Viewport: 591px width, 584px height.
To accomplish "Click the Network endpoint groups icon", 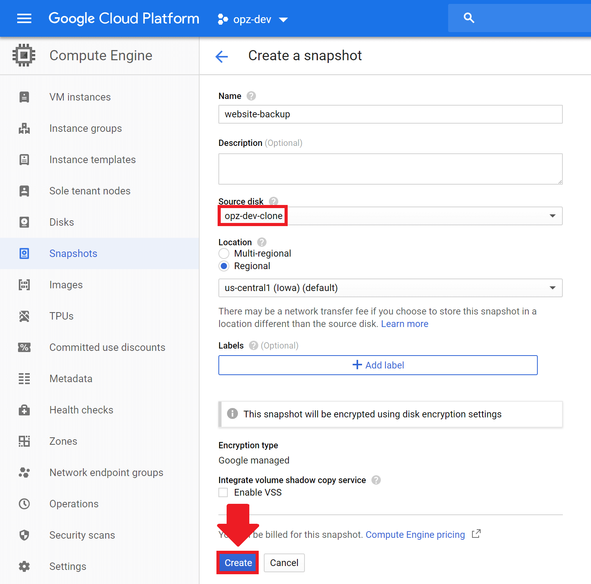I will 24,473.
